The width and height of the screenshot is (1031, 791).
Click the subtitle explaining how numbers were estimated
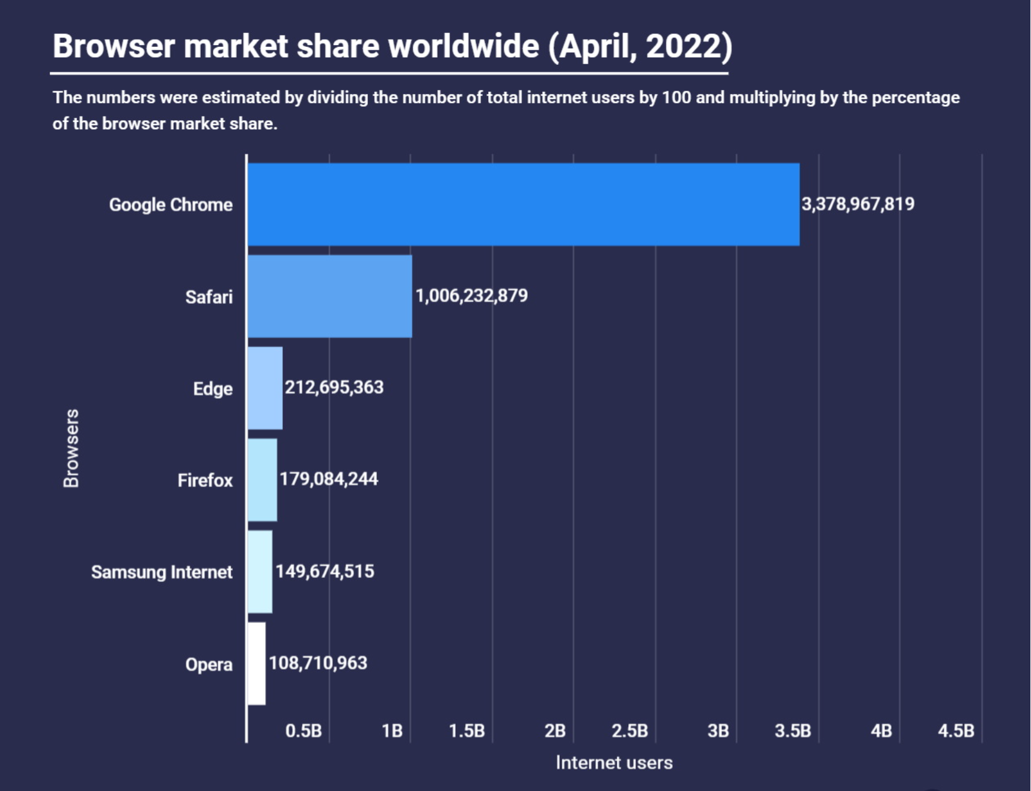[x=506, y=111]
